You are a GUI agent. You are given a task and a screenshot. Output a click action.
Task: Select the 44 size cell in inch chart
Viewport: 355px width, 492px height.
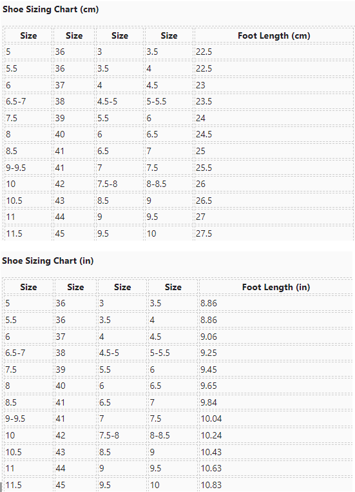[75, 468]
